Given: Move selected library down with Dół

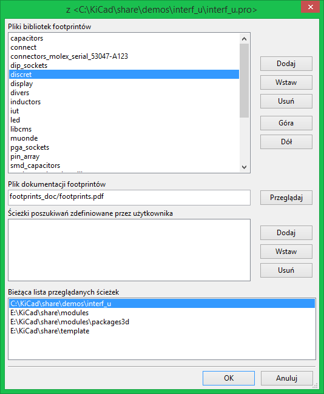Looking at the screenshot, I should (x=286, y=142).
